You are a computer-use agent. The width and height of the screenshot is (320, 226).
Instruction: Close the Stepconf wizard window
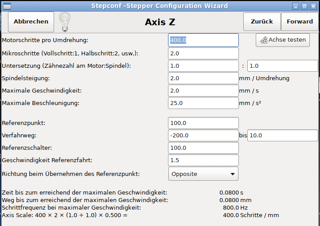coord(313,6)
